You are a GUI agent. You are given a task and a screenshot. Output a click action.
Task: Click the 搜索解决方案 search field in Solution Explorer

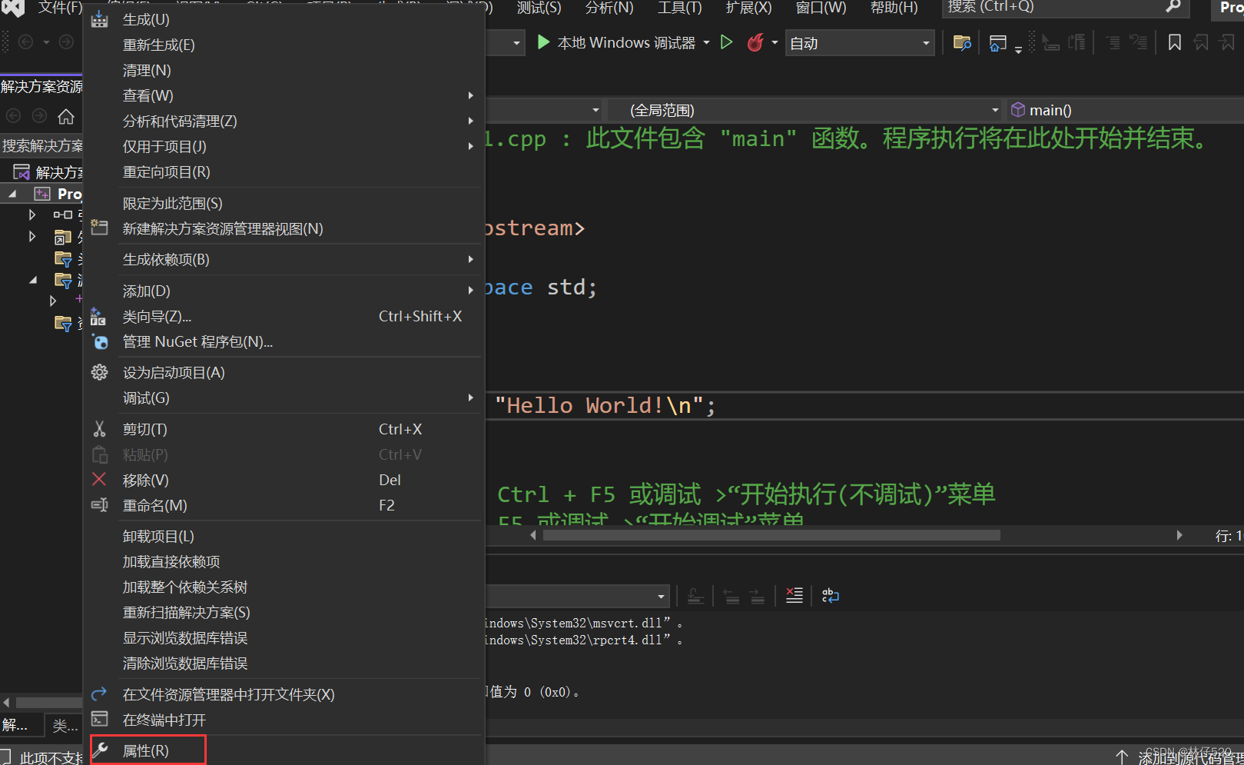pos(41,145)
